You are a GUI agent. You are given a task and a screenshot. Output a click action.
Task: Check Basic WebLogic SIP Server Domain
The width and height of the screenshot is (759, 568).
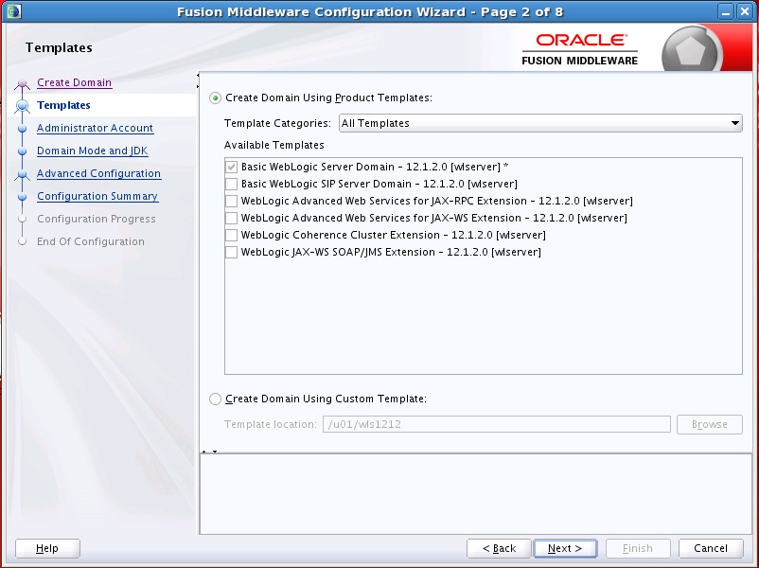coord(231,184)
